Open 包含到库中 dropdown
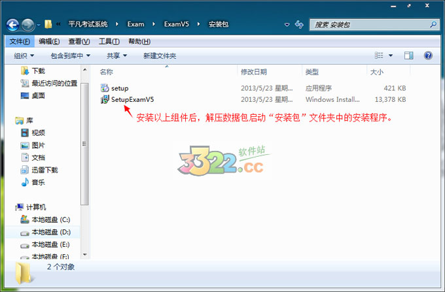 (71, 56)
